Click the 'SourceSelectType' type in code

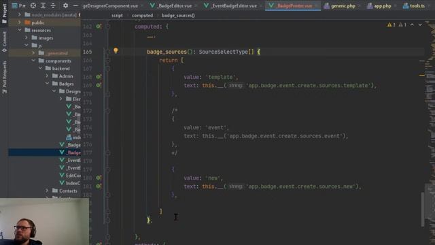coord(223,52)
